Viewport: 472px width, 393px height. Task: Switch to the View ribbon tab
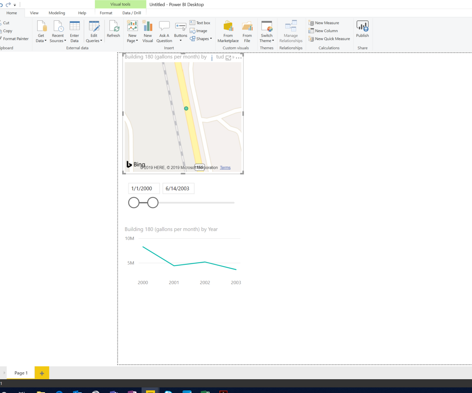tap(34, 13)
